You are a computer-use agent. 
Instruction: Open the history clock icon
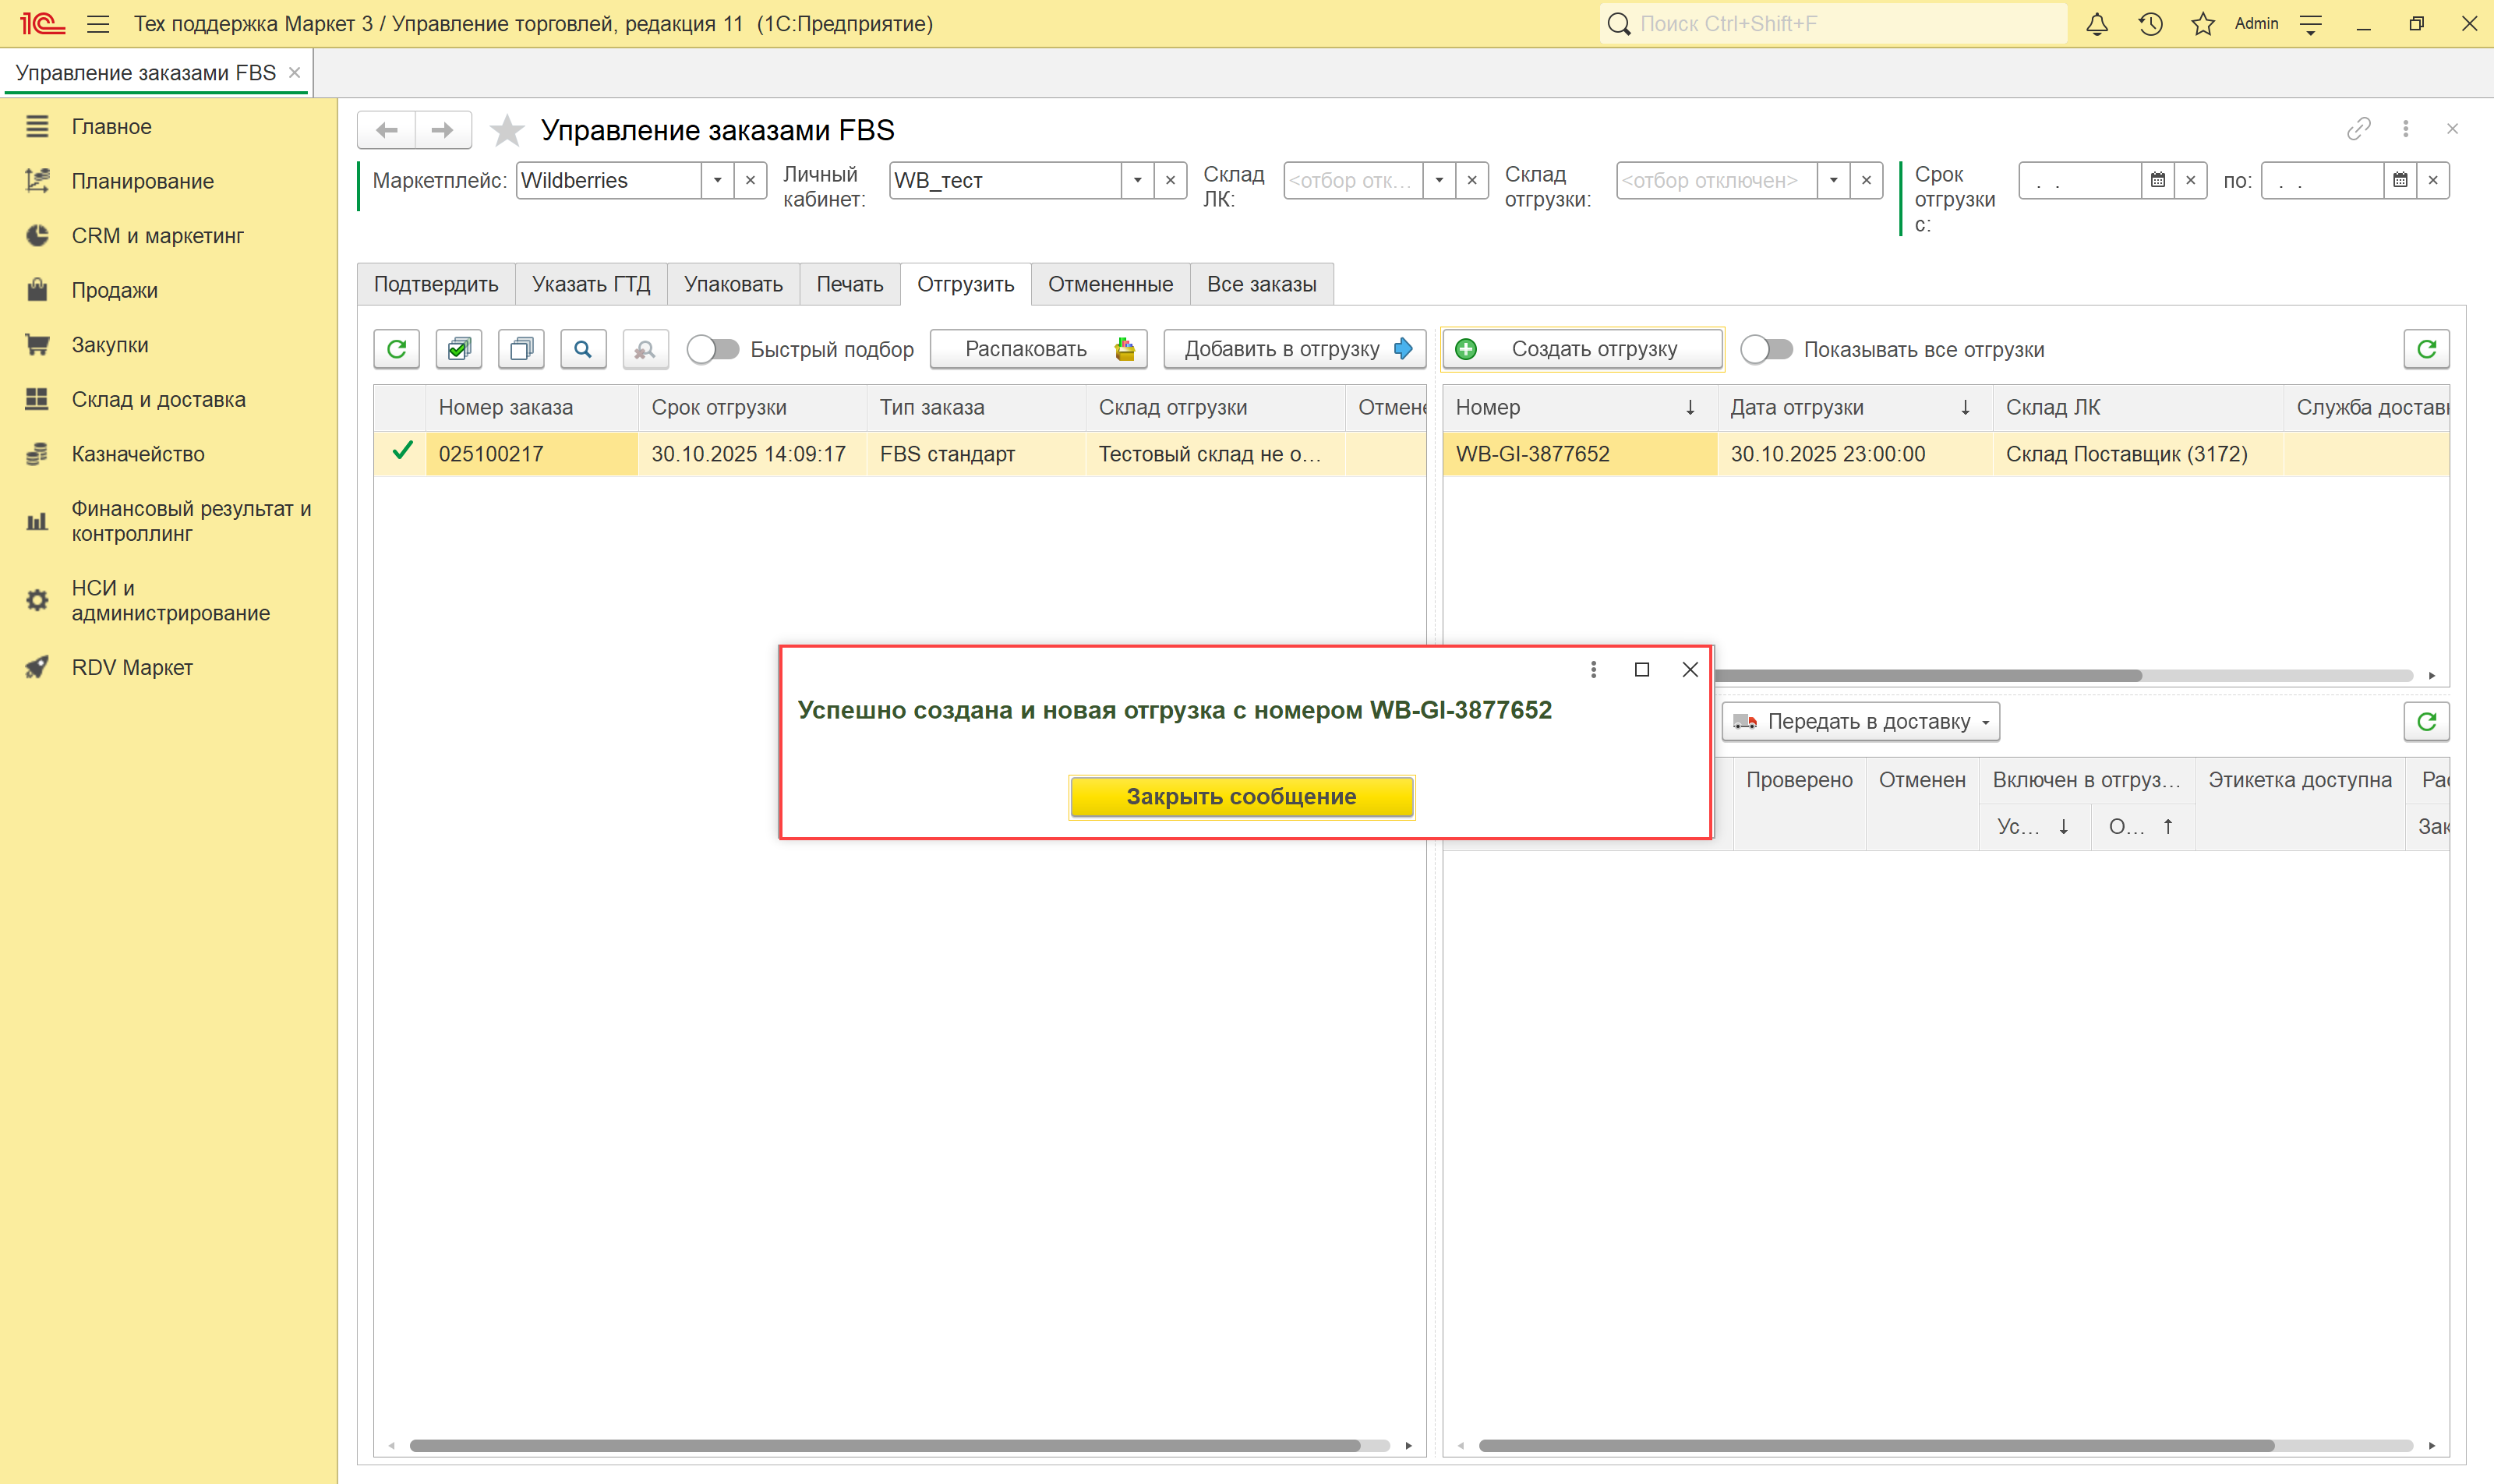coord(2150,24)
